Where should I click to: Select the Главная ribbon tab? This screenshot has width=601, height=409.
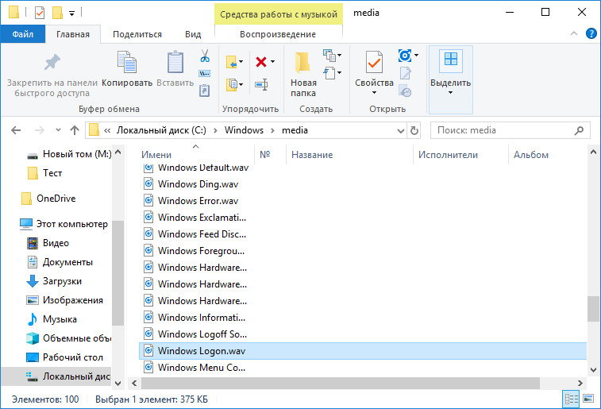(73, 34)
